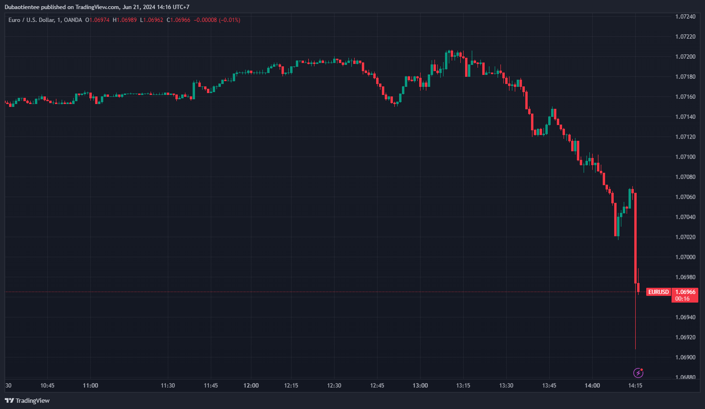Click the 13:00 time axis label
The image size is (705, 409).
click(420, 386)
